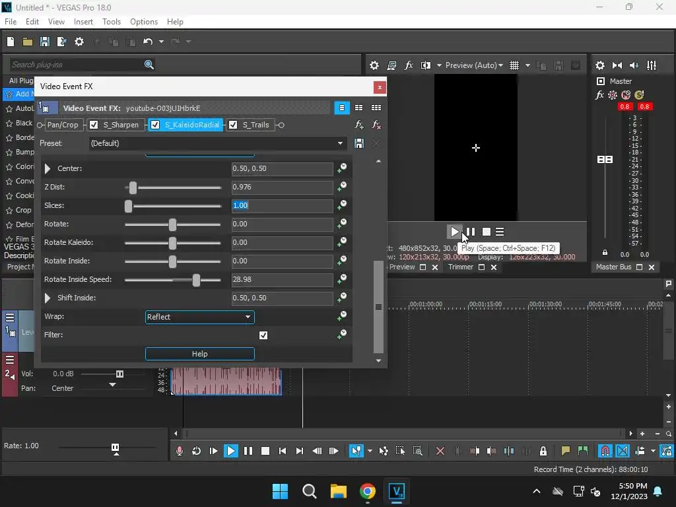The width and height of the screenshot is (676, 507).
Task: Disable the S_Trails effect checkbox
Action: click(233, 125)
